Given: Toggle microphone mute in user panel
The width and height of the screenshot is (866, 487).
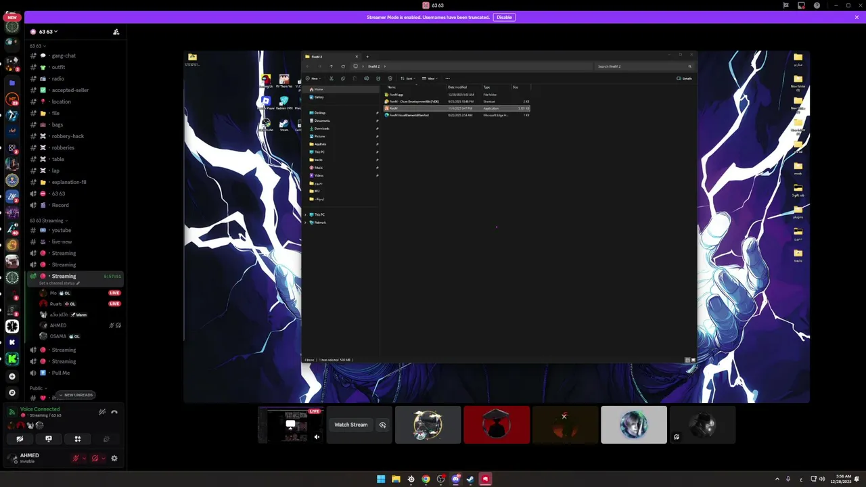Looking at the screenshot, I should tap(76, 459).
